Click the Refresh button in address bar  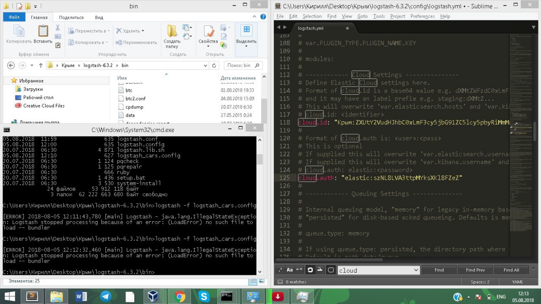pyautogui.click(x=214, y=66)
